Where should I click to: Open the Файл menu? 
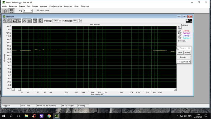pyautogui.click(x=4, y=6)
